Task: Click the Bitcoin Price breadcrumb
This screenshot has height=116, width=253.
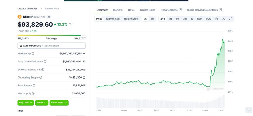Action: coord(52,8)
